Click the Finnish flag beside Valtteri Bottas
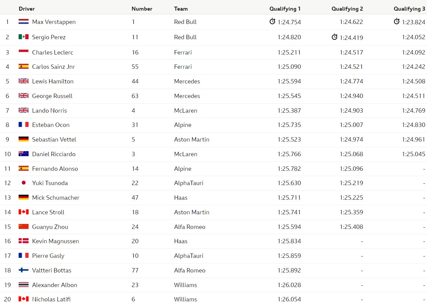 (x=24, y=270)
